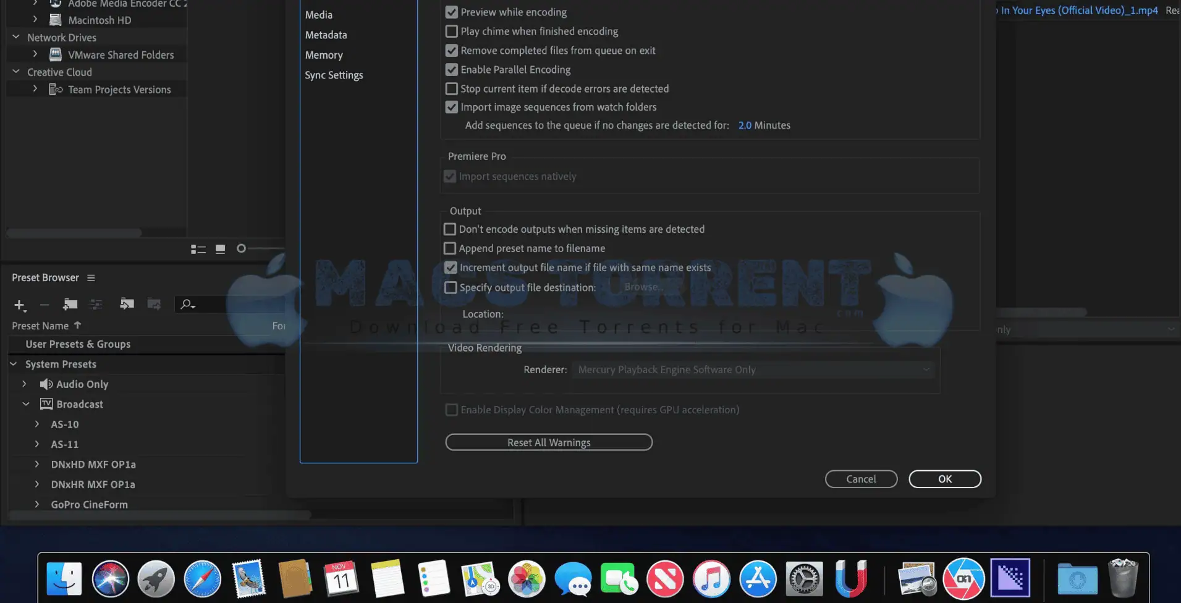The image size is (1181, 603).
Task: Click Reset All Warnings button
Action: pyautogui.click(x=549, y=442)
